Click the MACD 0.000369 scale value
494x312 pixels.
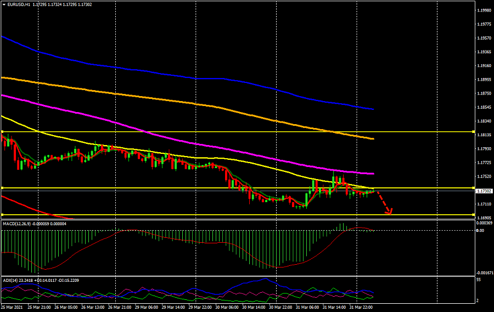(x=484, y=223)
